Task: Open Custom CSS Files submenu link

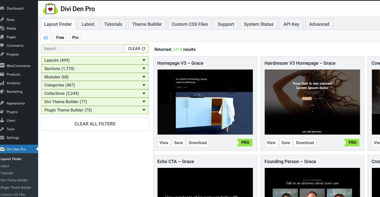Action: [13, 194]
